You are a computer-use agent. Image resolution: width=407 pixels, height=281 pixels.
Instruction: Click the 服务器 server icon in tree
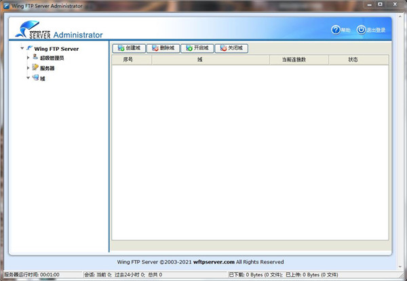(35, 68)
